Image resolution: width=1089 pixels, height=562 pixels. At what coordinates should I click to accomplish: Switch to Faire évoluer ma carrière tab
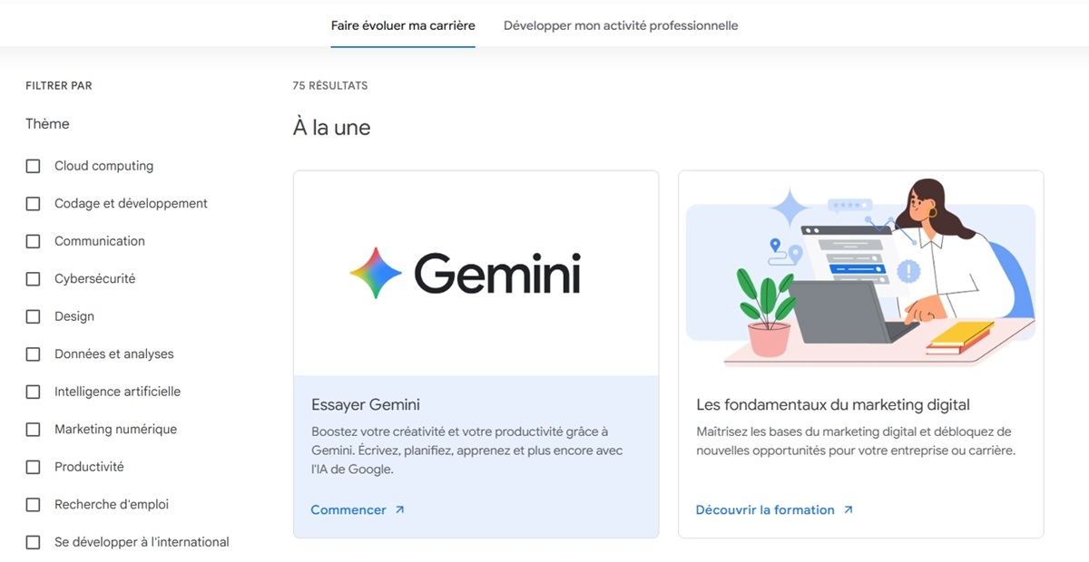[403, 25]
